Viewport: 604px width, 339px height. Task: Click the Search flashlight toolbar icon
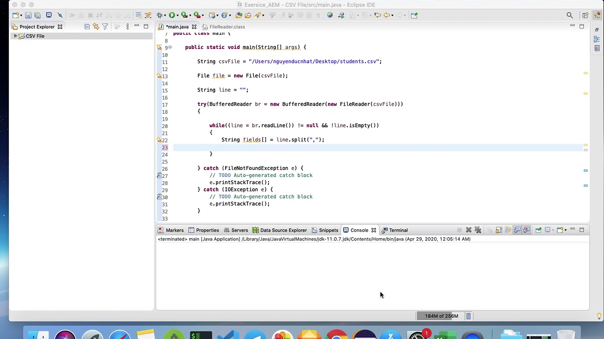coord(257,15)
